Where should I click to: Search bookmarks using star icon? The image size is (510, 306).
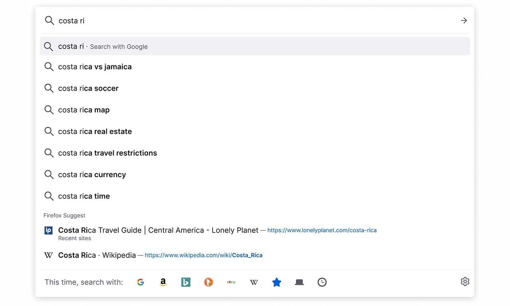coord(277,282)
